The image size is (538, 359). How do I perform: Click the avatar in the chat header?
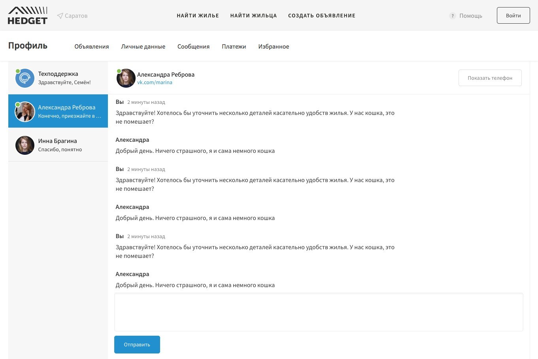pos(126,78)
